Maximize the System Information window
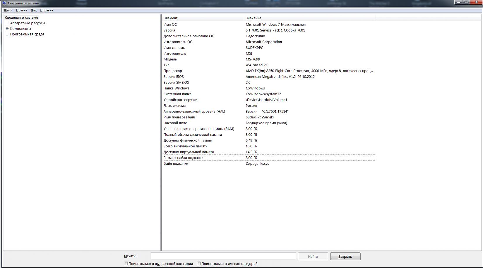The height and width of the screenshot is (268, 483). click(466, 2)
